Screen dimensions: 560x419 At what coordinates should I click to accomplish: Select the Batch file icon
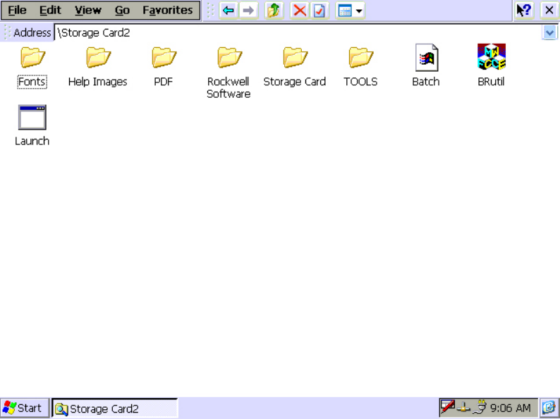click(426, 58)
